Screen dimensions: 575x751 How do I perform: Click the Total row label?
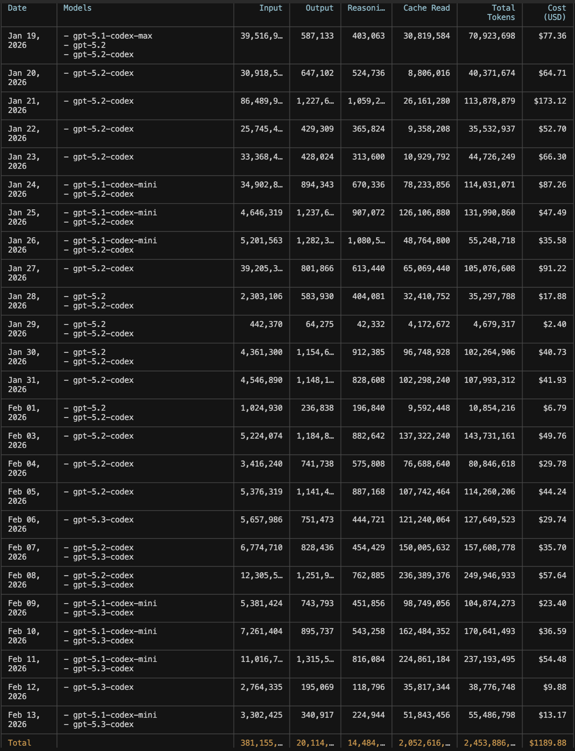20,743
